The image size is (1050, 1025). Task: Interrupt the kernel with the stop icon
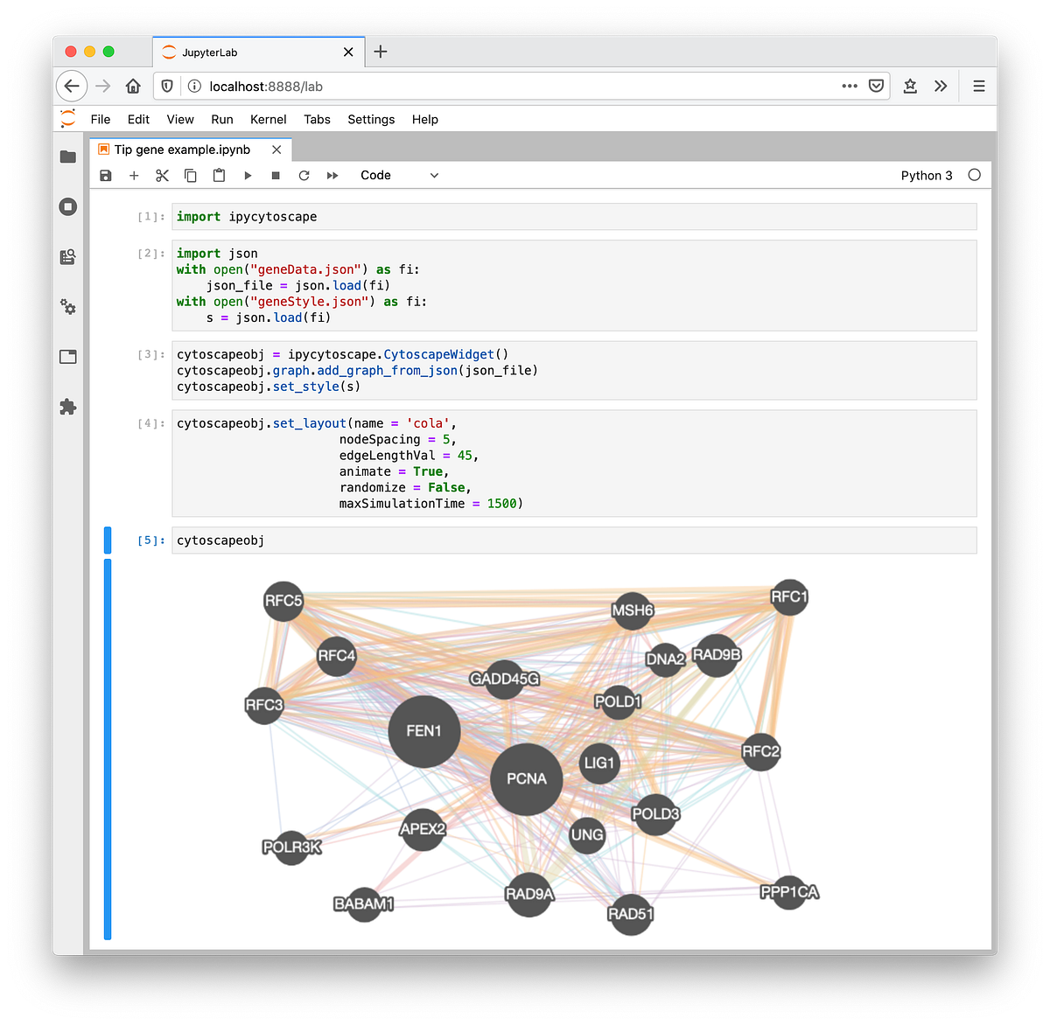pos(275,175)
